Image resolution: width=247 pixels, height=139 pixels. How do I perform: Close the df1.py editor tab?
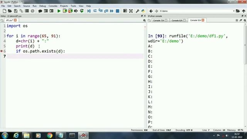15,20
